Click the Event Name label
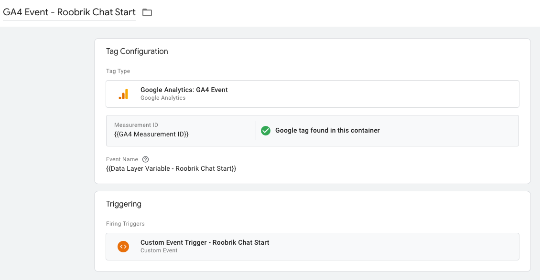The image size is (540, 280). tap(122, 159)
